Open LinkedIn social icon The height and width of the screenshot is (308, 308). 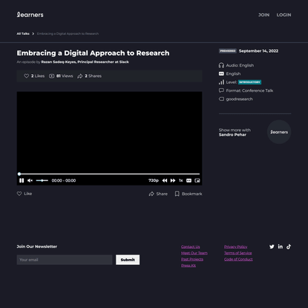(x=280, y=246)
